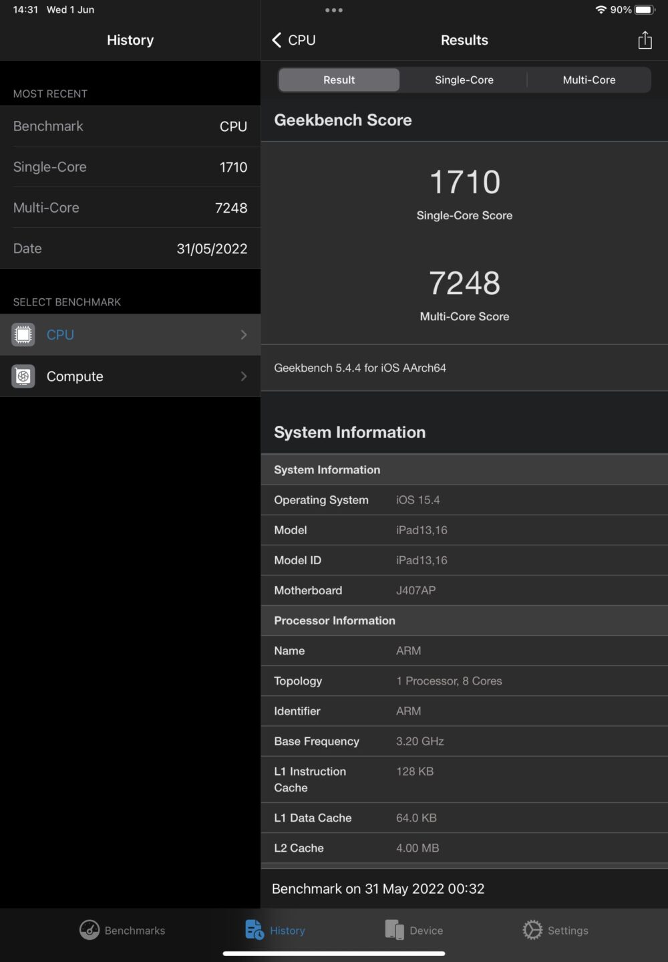Click the Compute benchmark GPU icon
Viewport: 668px width, 962px height.
[23, 376]
